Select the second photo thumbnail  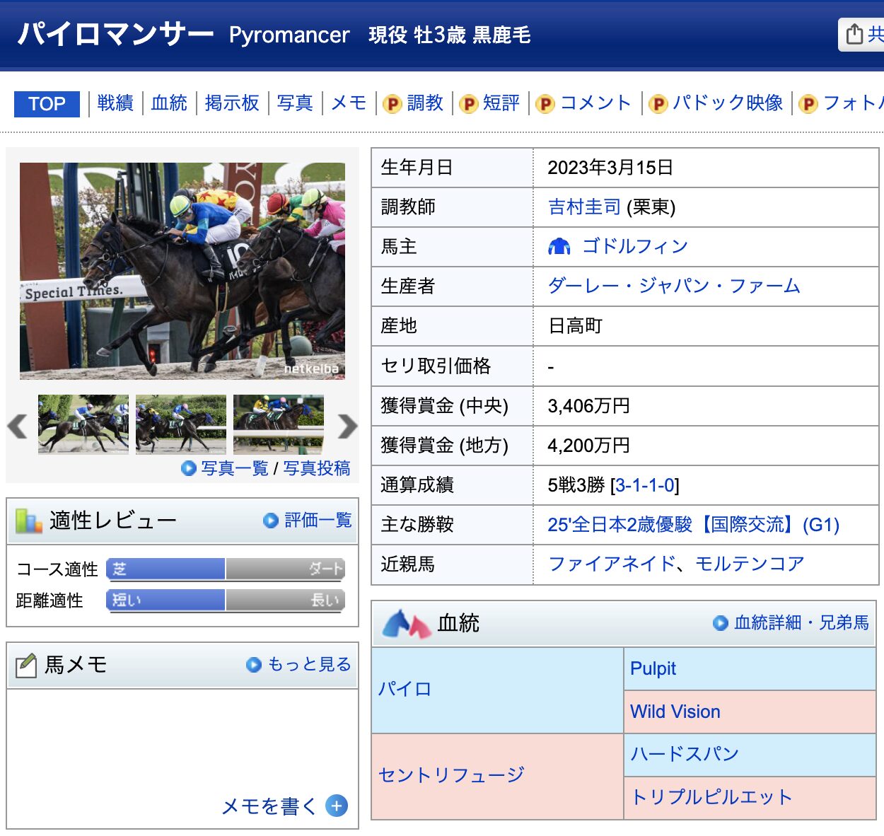coord(181,424)
